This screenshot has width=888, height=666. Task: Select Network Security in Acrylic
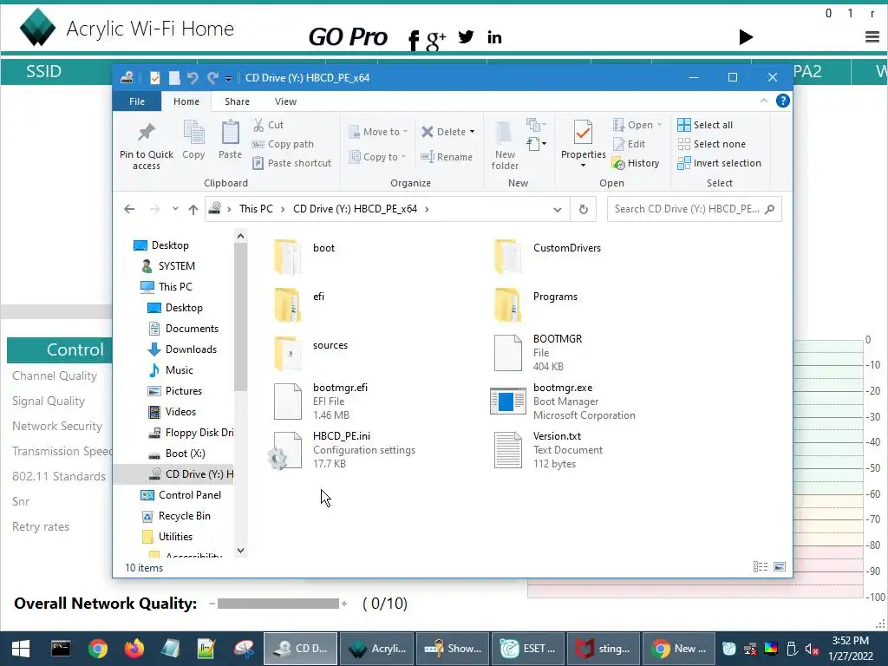[x=57, y=426]
